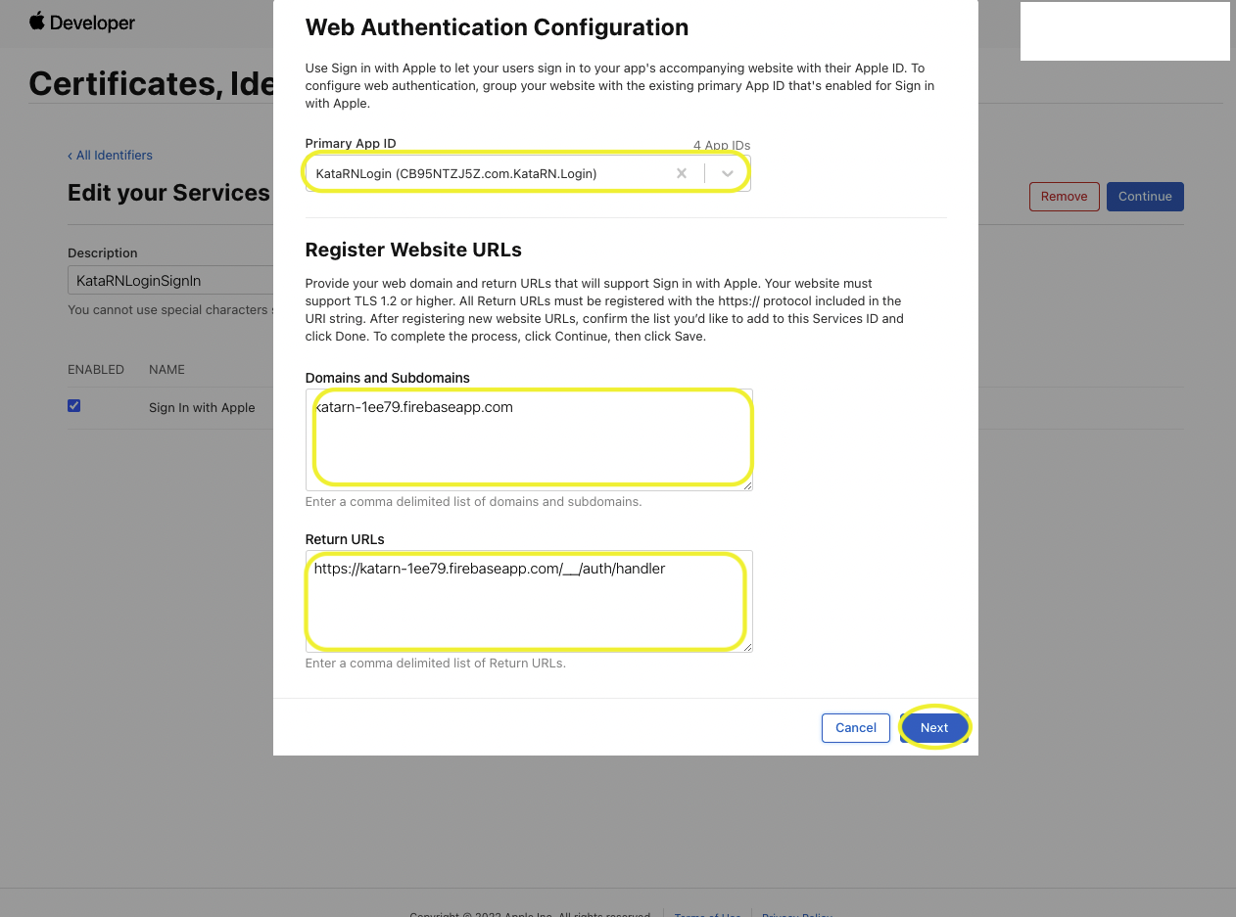Click the 'Register Website URLs' heading
Screen dimensions: 1236x917
(x=413, y=249)
